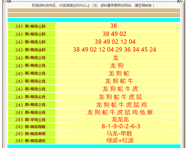Image resolution: width=186 pixels, height=148 pixels.
Task: Select the label 243 期-精选③肖
Action: click(x=30, y=73)
